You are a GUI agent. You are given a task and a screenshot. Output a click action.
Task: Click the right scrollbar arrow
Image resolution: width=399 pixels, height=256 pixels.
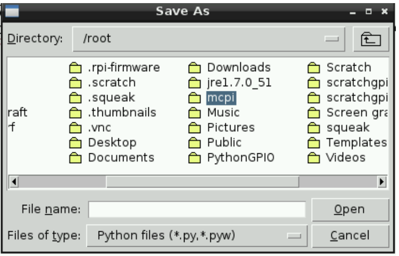point(382,182)
